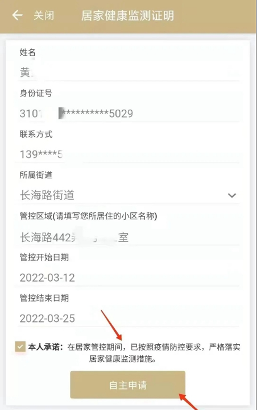
Task: Select the 姓名 name input field
Action: pos(128,72)
